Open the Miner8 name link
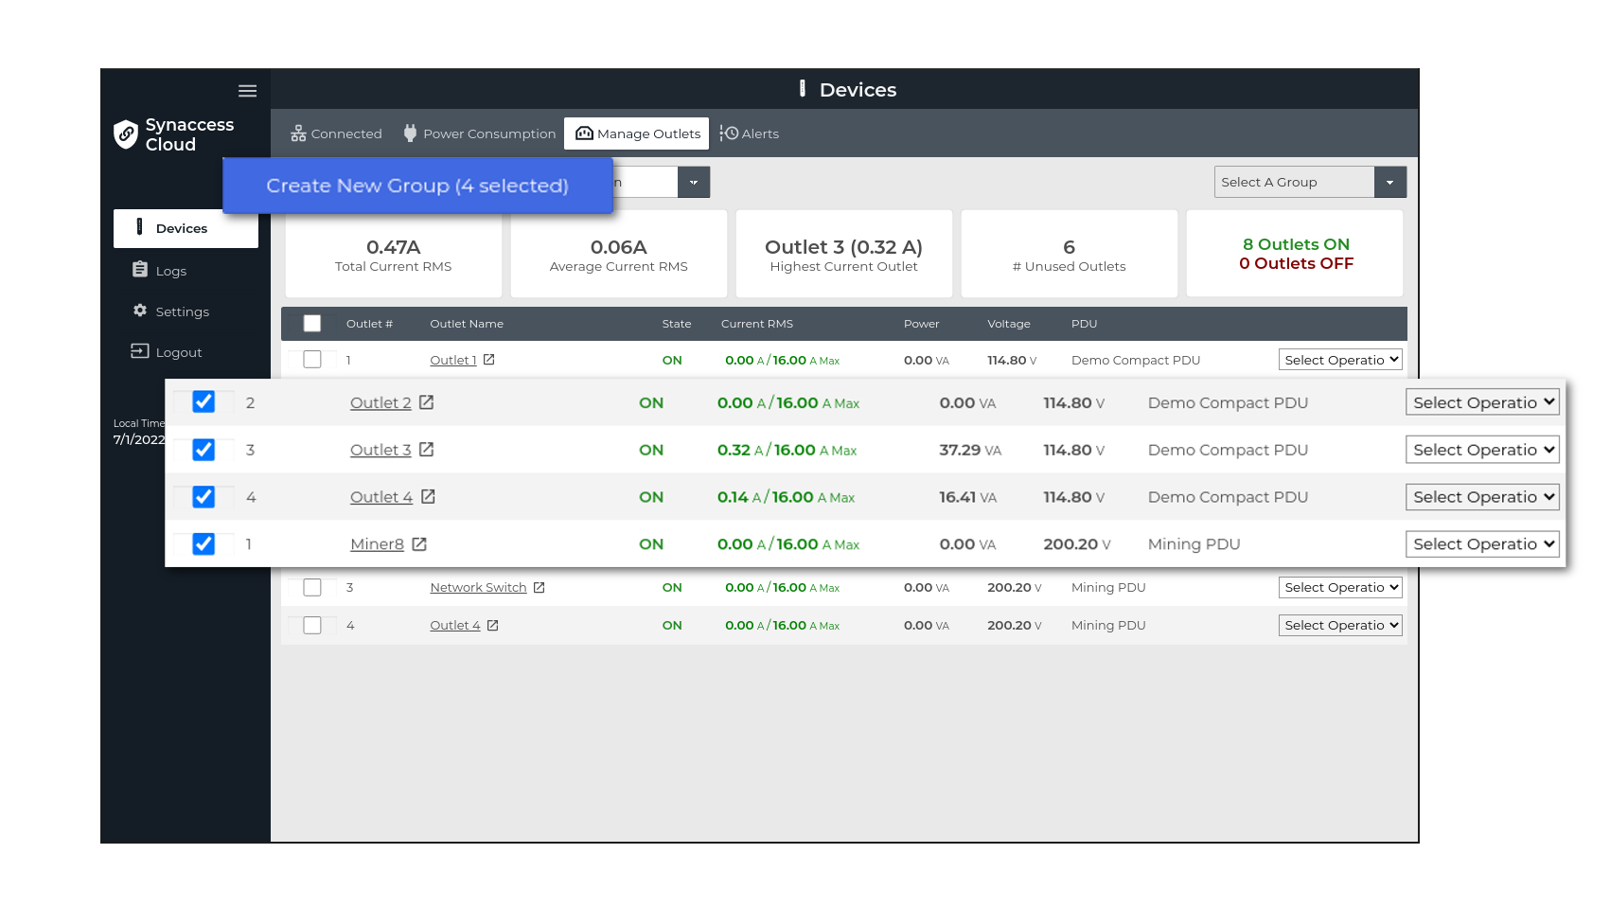 pyautogui.click(x=377, y=545)
